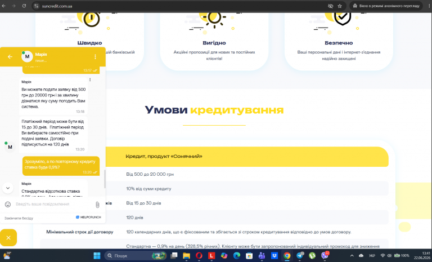
Task: Click battery 100% indicator in tray
Action: point(402,256)
